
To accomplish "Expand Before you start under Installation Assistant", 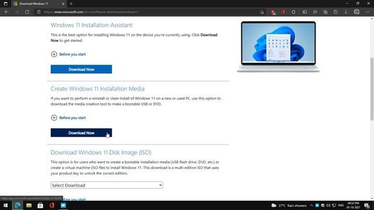I will click(68, 54).
